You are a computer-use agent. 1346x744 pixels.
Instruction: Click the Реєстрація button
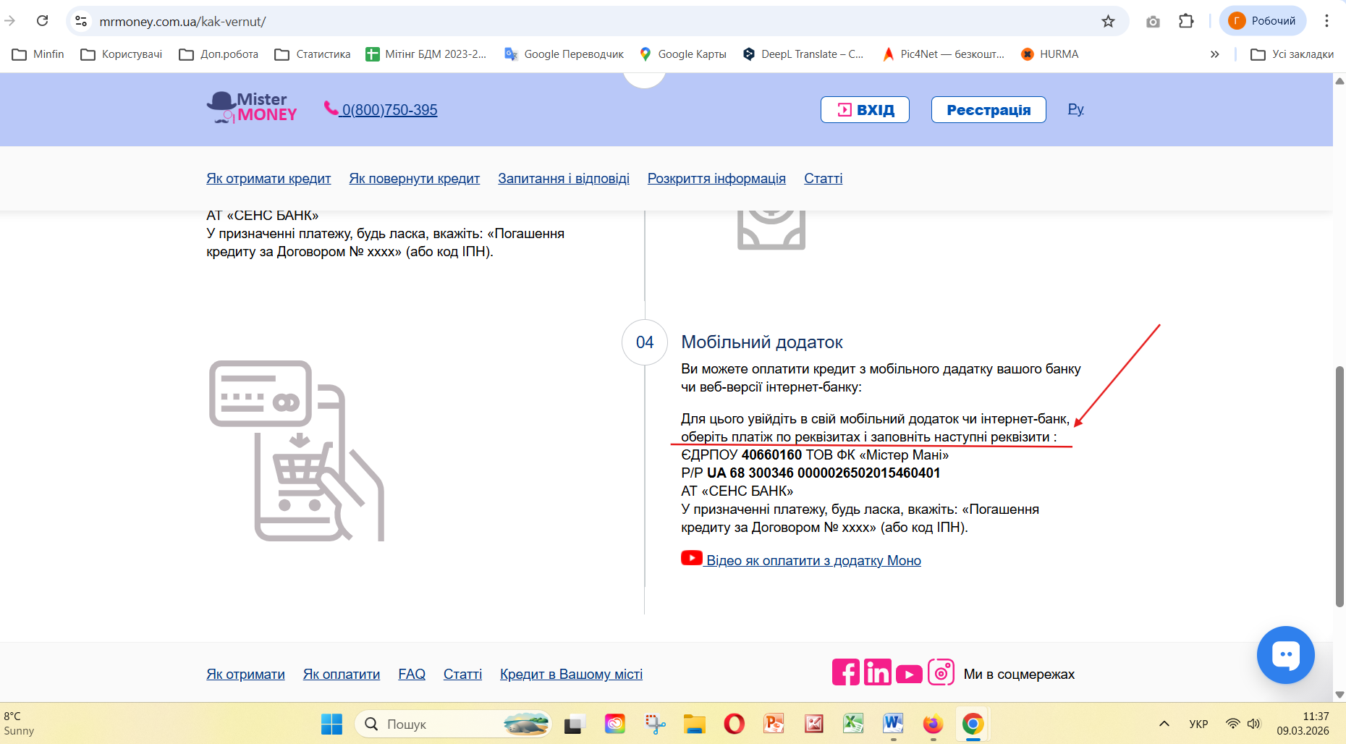989,110
